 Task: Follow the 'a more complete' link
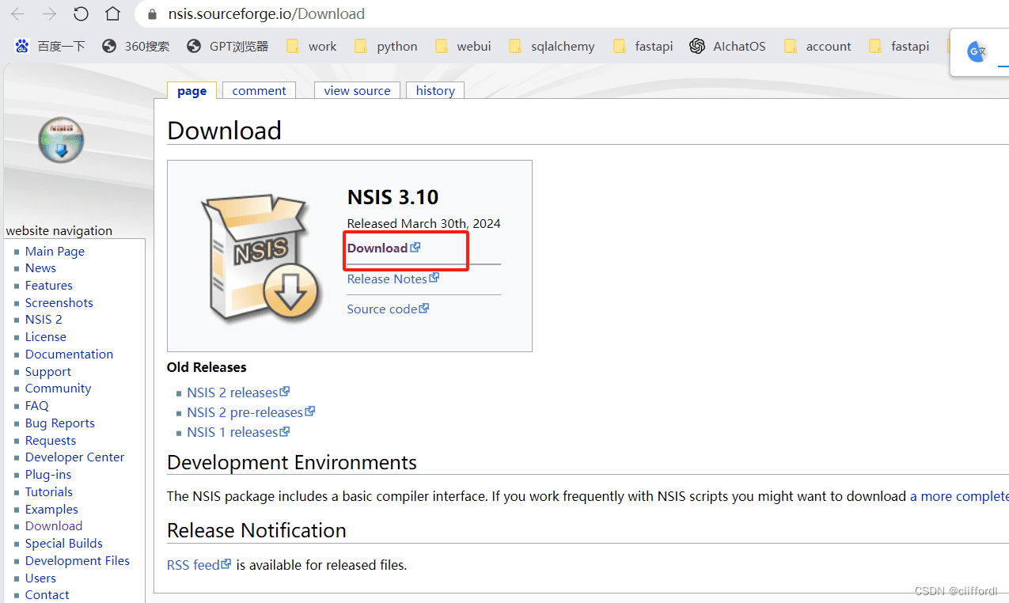(x=959, y=497)
